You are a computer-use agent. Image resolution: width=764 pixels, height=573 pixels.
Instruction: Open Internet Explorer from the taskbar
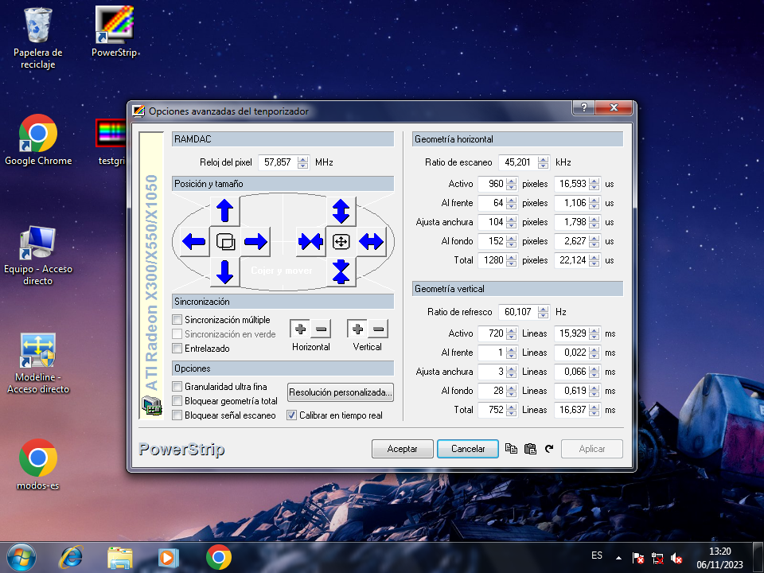tap(71, 556)
